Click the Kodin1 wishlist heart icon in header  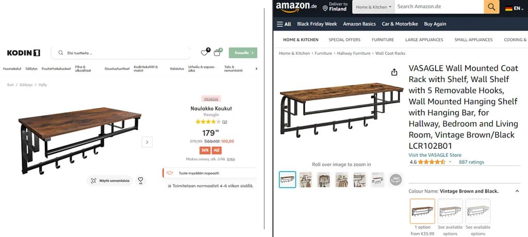click(205, 53)
